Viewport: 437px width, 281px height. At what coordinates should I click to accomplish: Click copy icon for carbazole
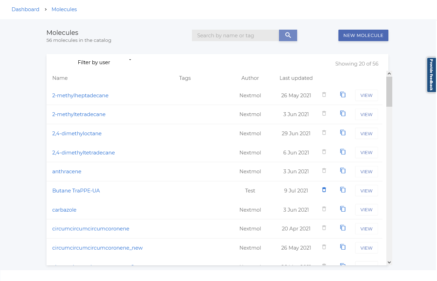click(x=343, y=209)
